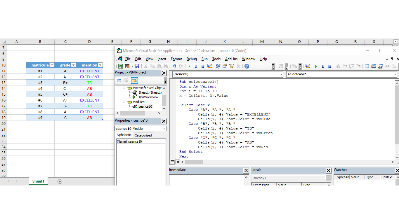Collapse the Modules tree node
Image resolution: width=399 pixels, height=224 pixels.
(124, 102)
